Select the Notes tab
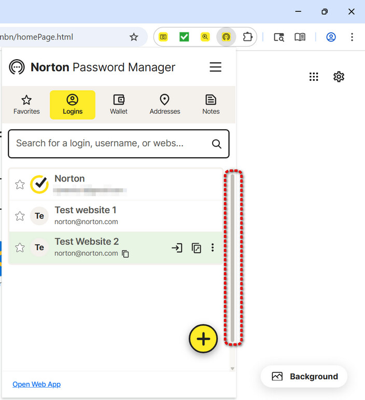 210,104
